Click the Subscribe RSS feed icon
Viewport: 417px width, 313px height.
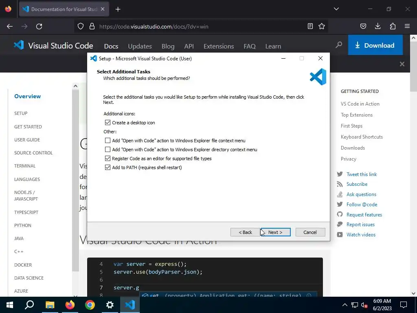point(340,184)
